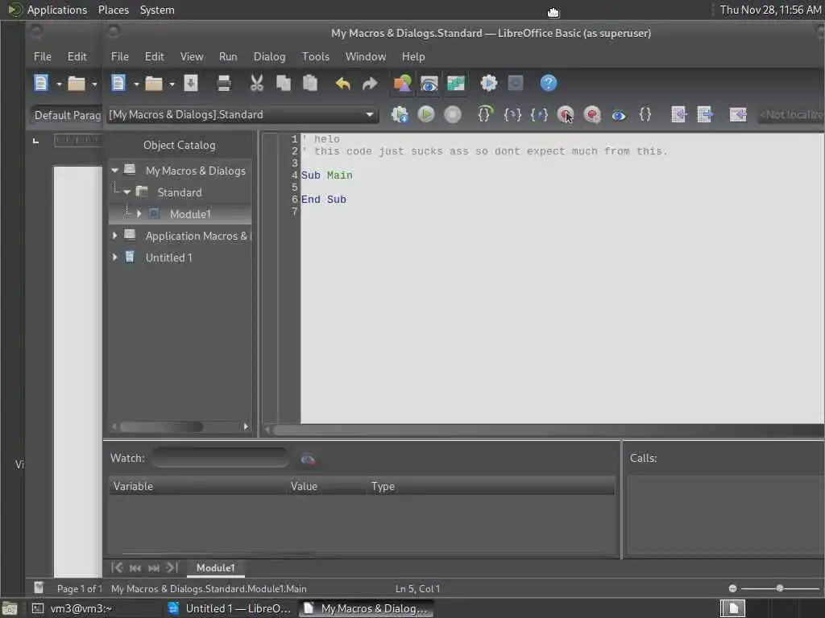Run the macro with the green play button

click(x=426, y=114)
